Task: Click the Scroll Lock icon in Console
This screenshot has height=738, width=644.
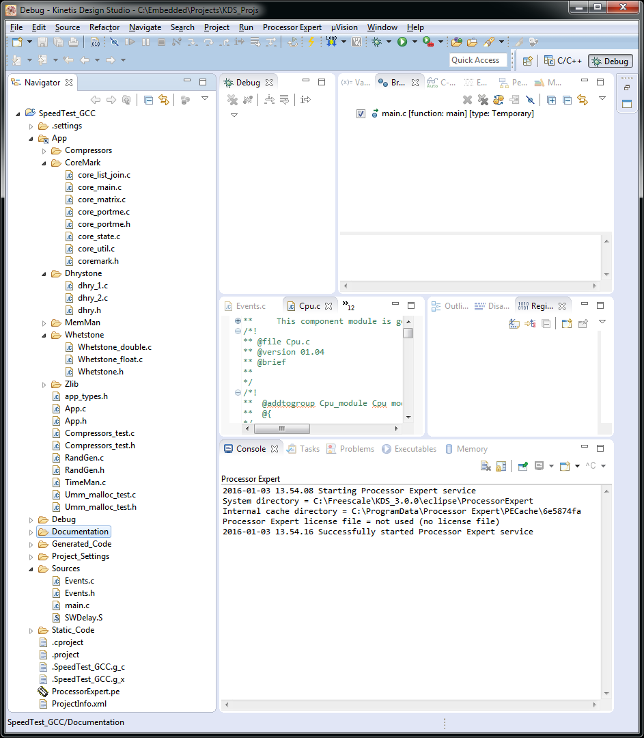Action: pos(501,466)
